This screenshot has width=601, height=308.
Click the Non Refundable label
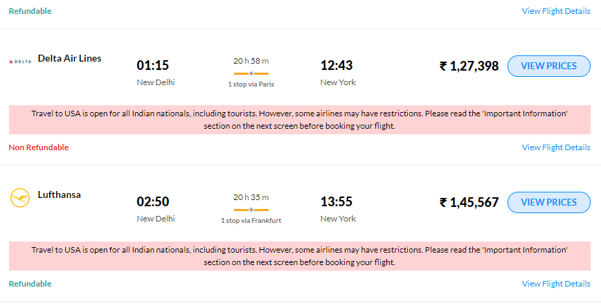(39, 147)
